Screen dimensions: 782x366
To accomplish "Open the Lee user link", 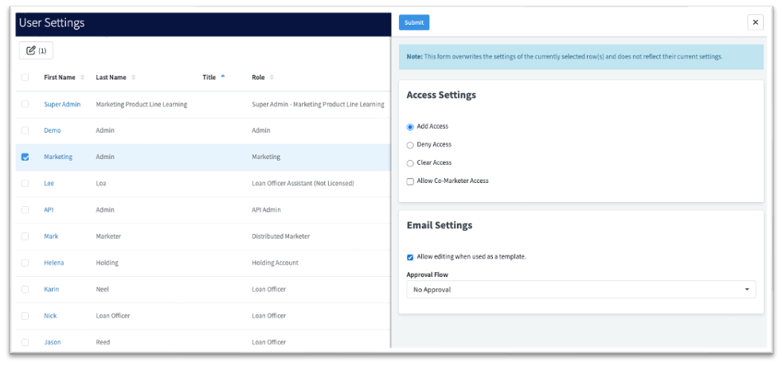I will (49, 183).
